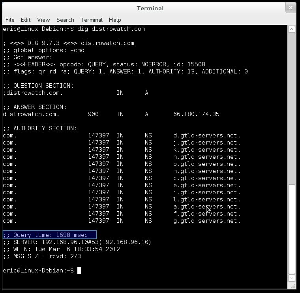Click the 'MSG SIZE rcvd: 273' line
Viewport: 300px width, 293px height.
pos(42,256)
